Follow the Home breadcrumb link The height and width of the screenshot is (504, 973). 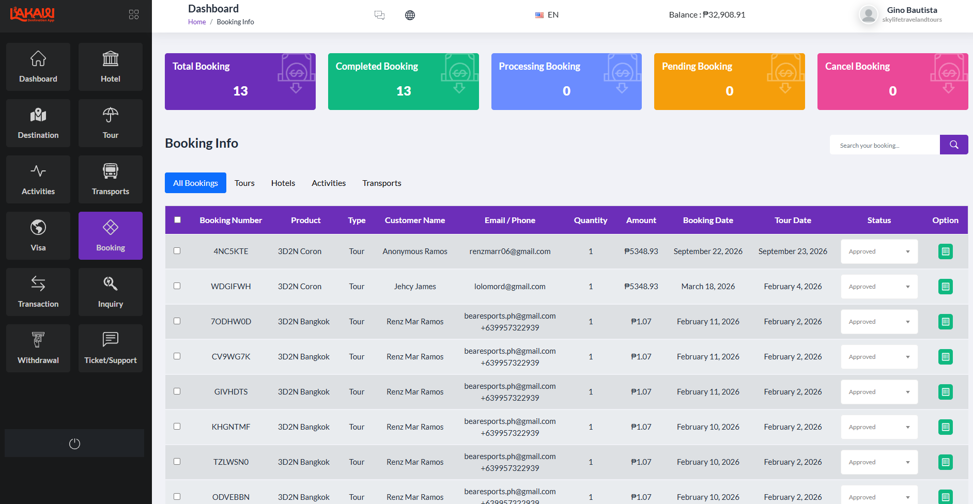(x=197, y=22)
